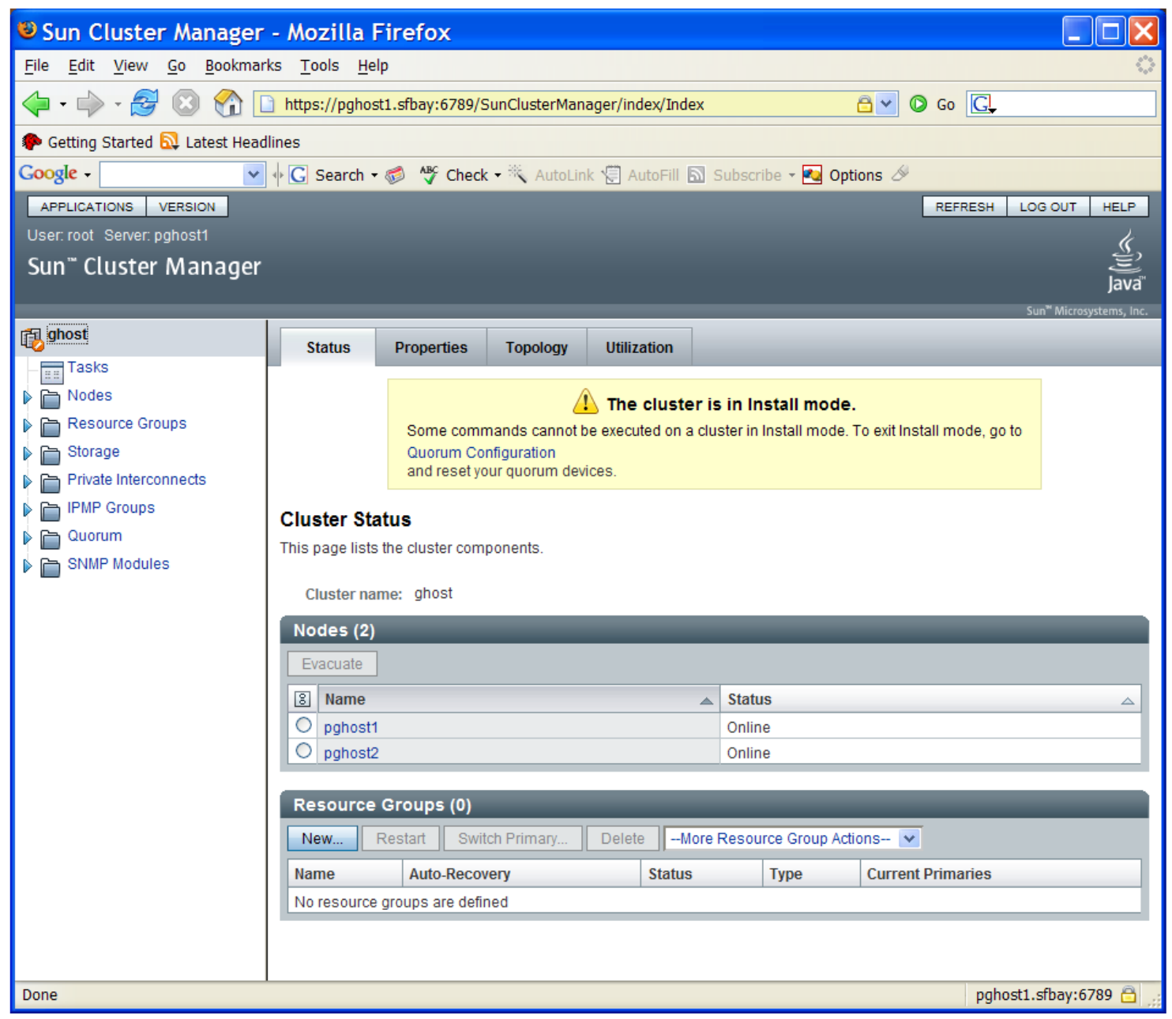The height and width of the screenshot is (1019, 1172).
Task: Sort Nodes by Status using sort arrow
Action: coord(1127,701)
